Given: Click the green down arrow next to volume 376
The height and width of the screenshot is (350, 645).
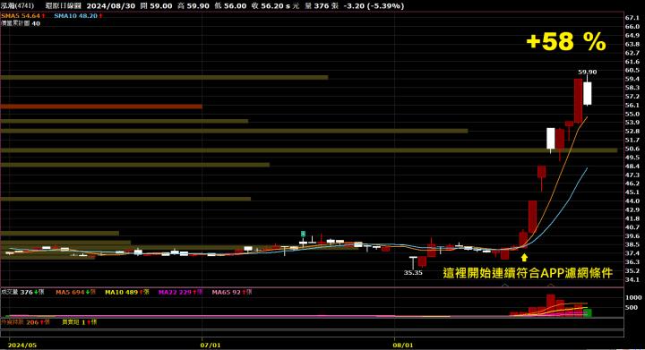Looking at the screenshot, I should pyautogui.click(x=36, y=292).
